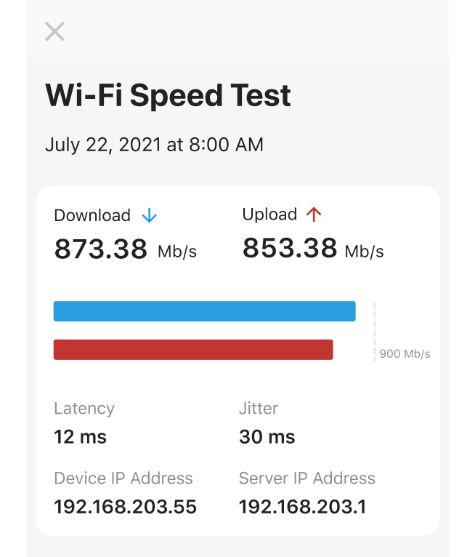Click the Latency label
The height and width of the screenshot is (557, 475).
click(84, 409)
